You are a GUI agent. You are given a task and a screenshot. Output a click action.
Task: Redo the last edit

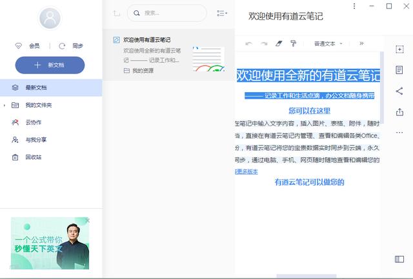pyautogui.click(x=264, y=44)
